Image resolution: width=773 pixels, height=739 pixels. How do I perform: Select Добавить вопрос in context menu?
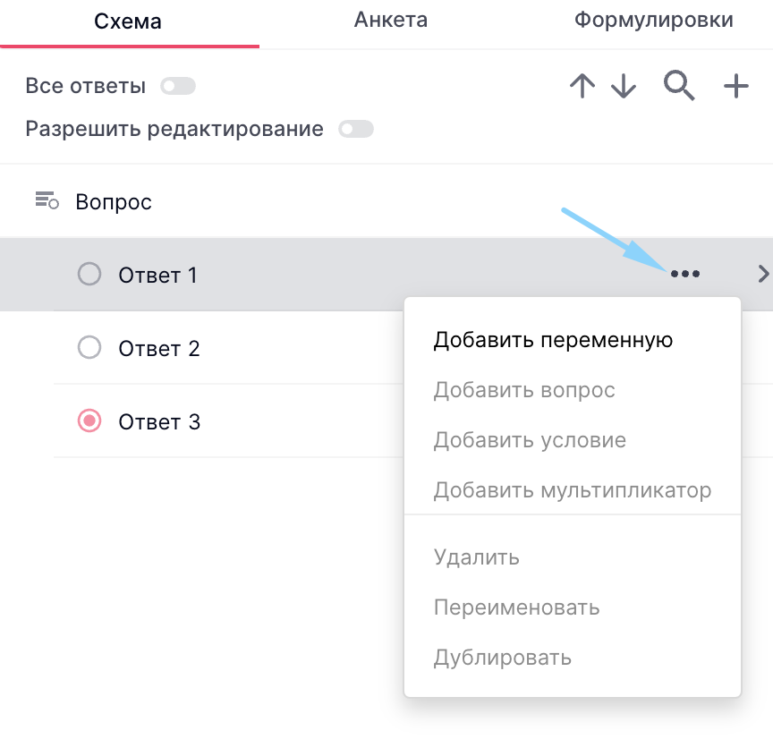tap(524, 390)
